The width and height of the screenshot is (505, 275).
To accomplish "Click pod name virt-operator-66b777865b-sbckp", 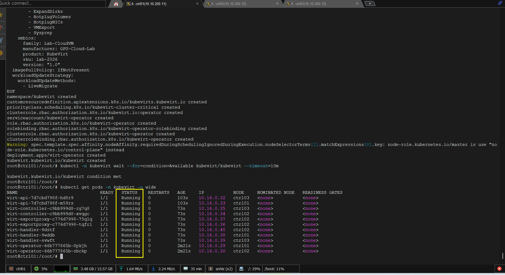I will click(x=47, y=251).
